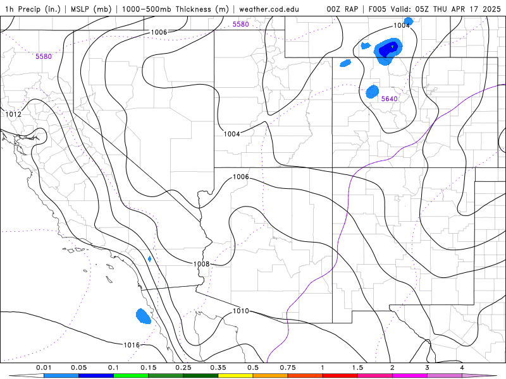Select the 1016 isobar label over the ocean
The image size is (506, 379).
132,345
